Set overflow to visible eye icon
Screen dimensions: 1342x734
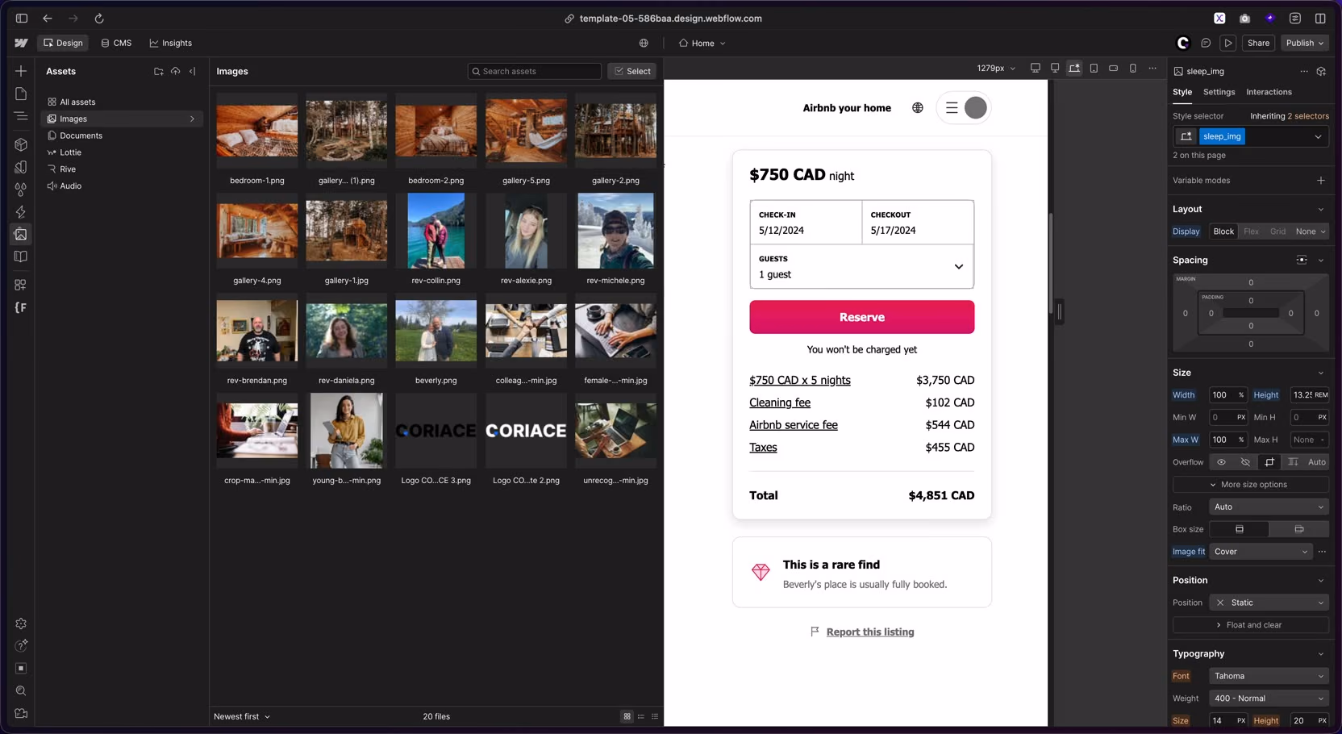tap(1221, 462)
